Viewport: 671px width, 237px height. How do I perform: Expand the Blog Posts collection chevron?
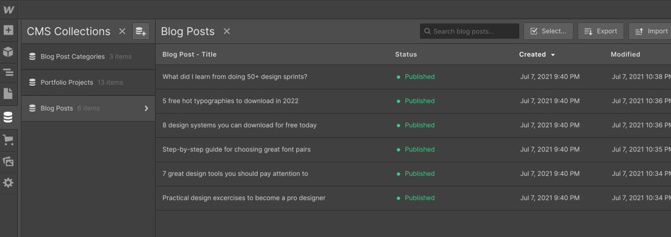click(147, 108)
